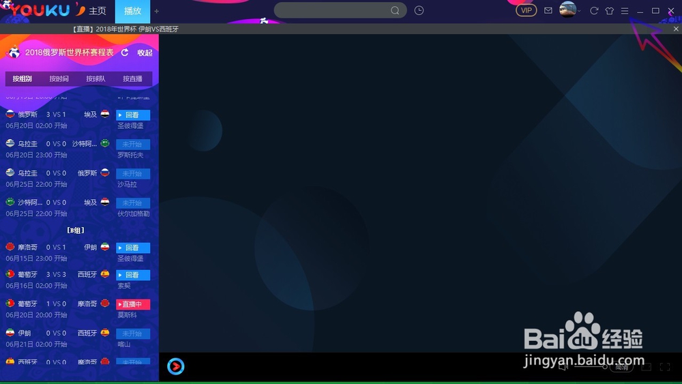This screenshot has height=384, width=682.
Task: Refresh the World Cup schedule list
Action: (x=125, y=53)
